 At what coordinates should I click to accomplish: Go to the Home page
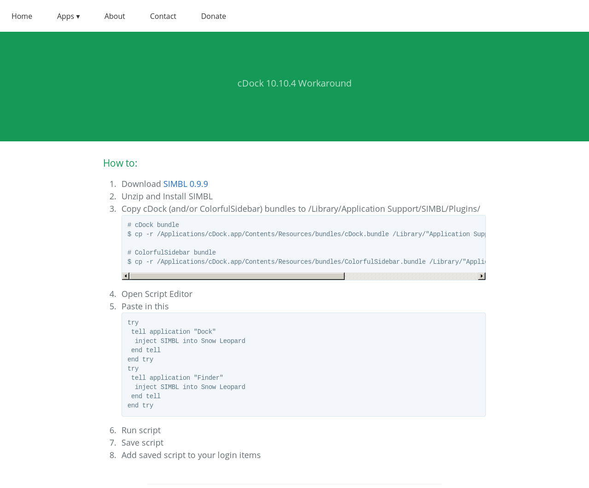click(22, 16)
